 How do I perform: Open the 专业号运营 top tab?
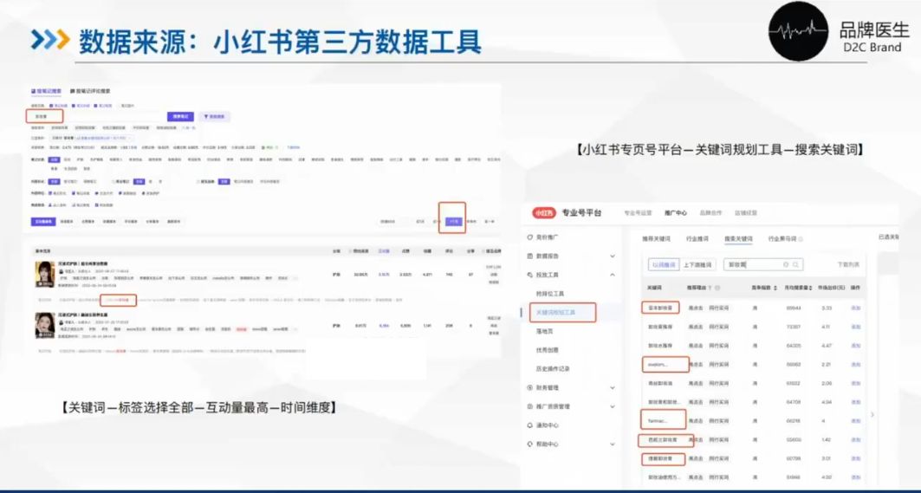(x=638, y=213)
